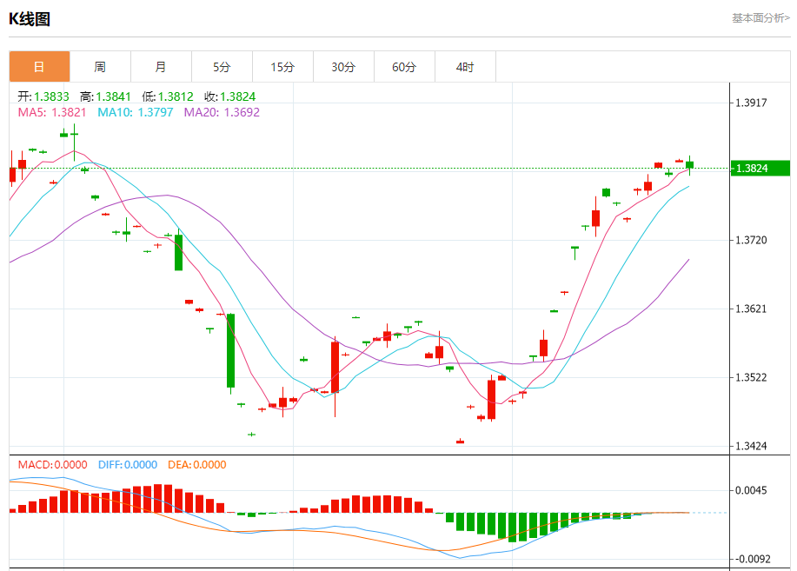Open the 月 monthly chart tab

tap(161, 67)
